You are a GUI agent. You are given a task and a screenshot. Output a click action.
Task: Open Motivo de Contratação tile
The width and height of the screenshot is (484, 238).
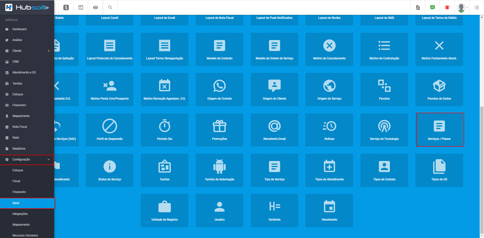384,49
